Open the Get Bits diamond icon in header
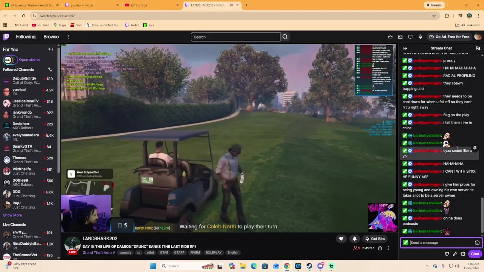This screenshot has height=272, width=484. point(420,37)
